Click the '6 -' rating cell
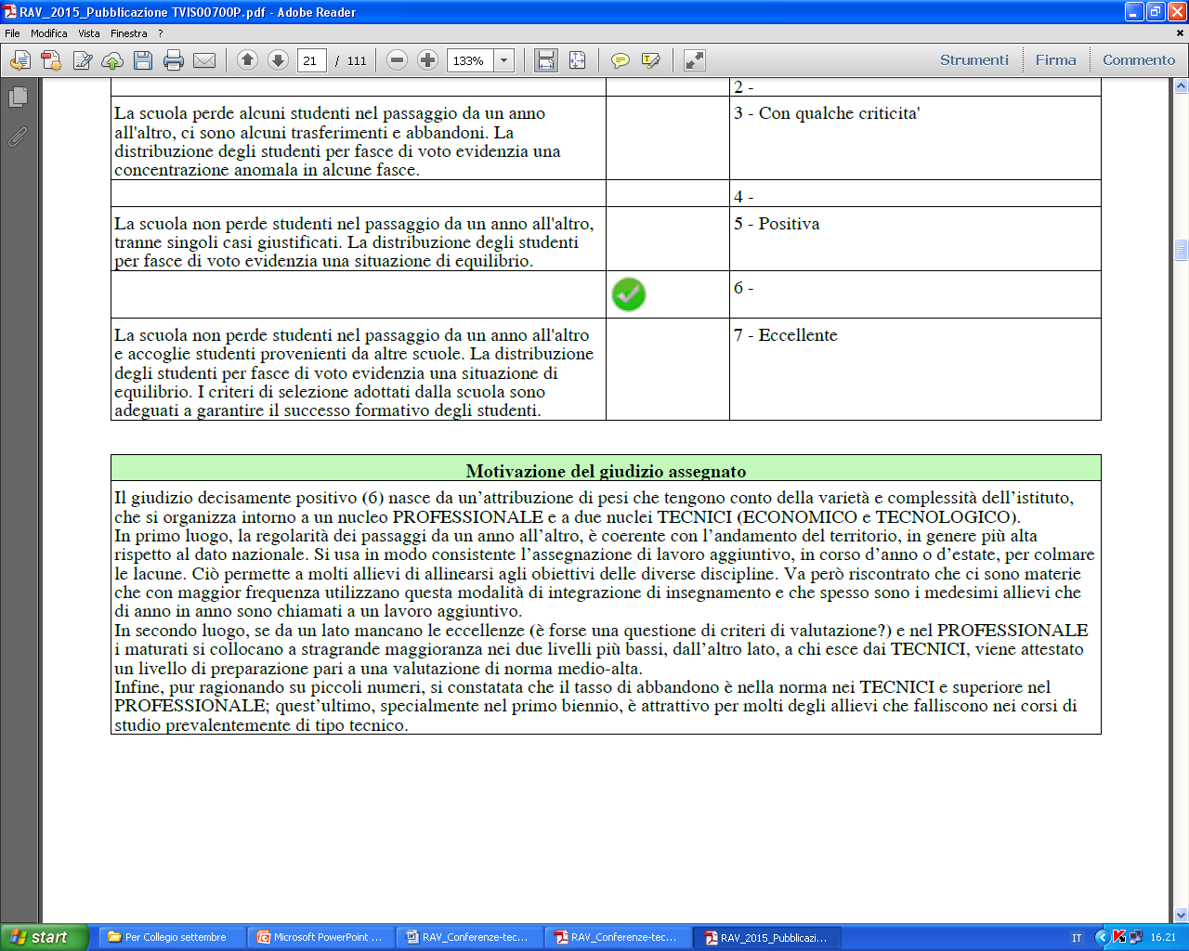The width and height of the screenshot is (1189, 951). 915,294
